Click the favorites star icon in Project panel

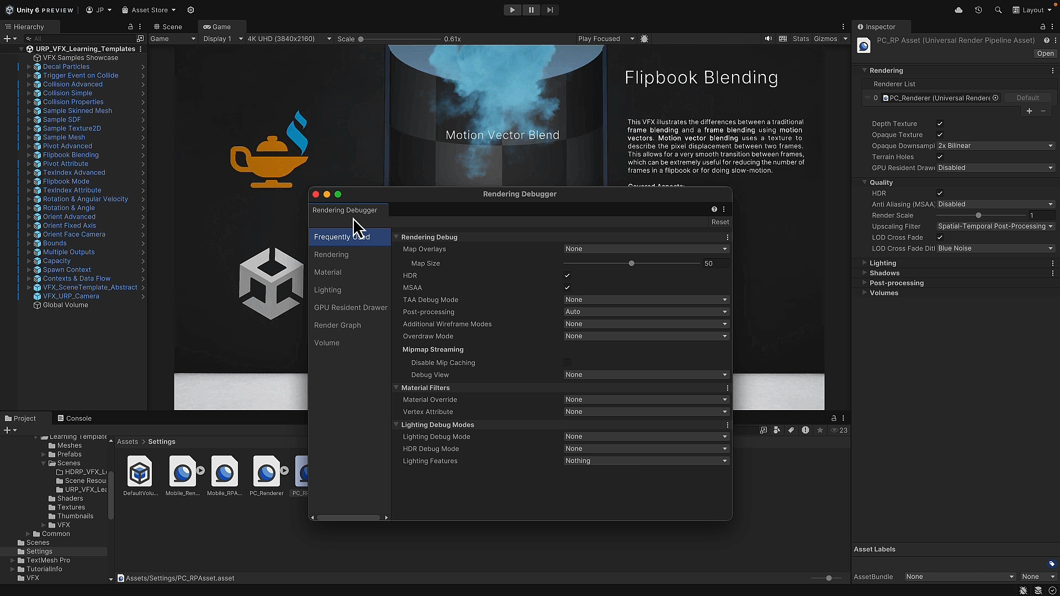[820, 430]
